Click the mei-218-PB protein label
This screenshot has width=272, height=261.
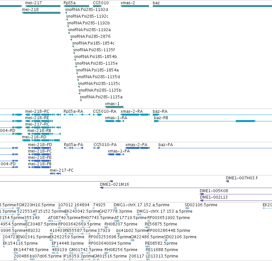click(40, 164)
